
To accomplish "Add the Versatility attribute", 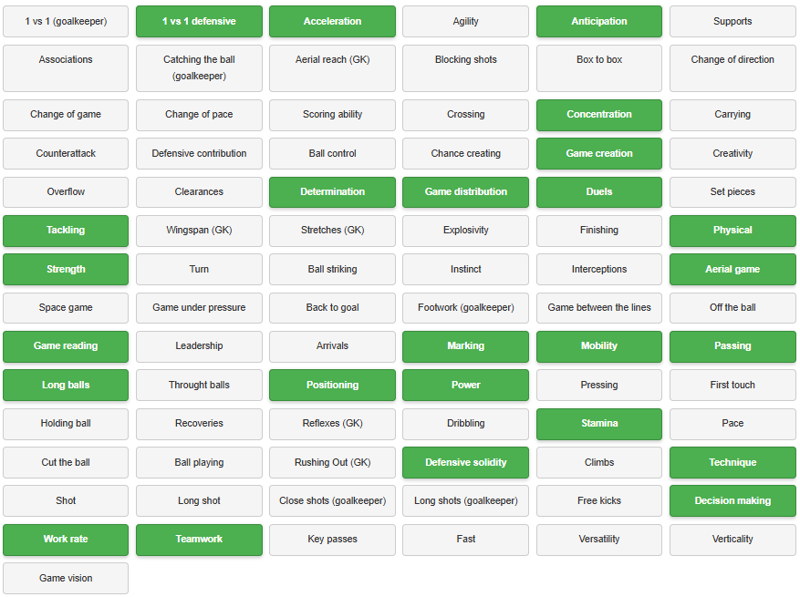I will tap(599, 540).
